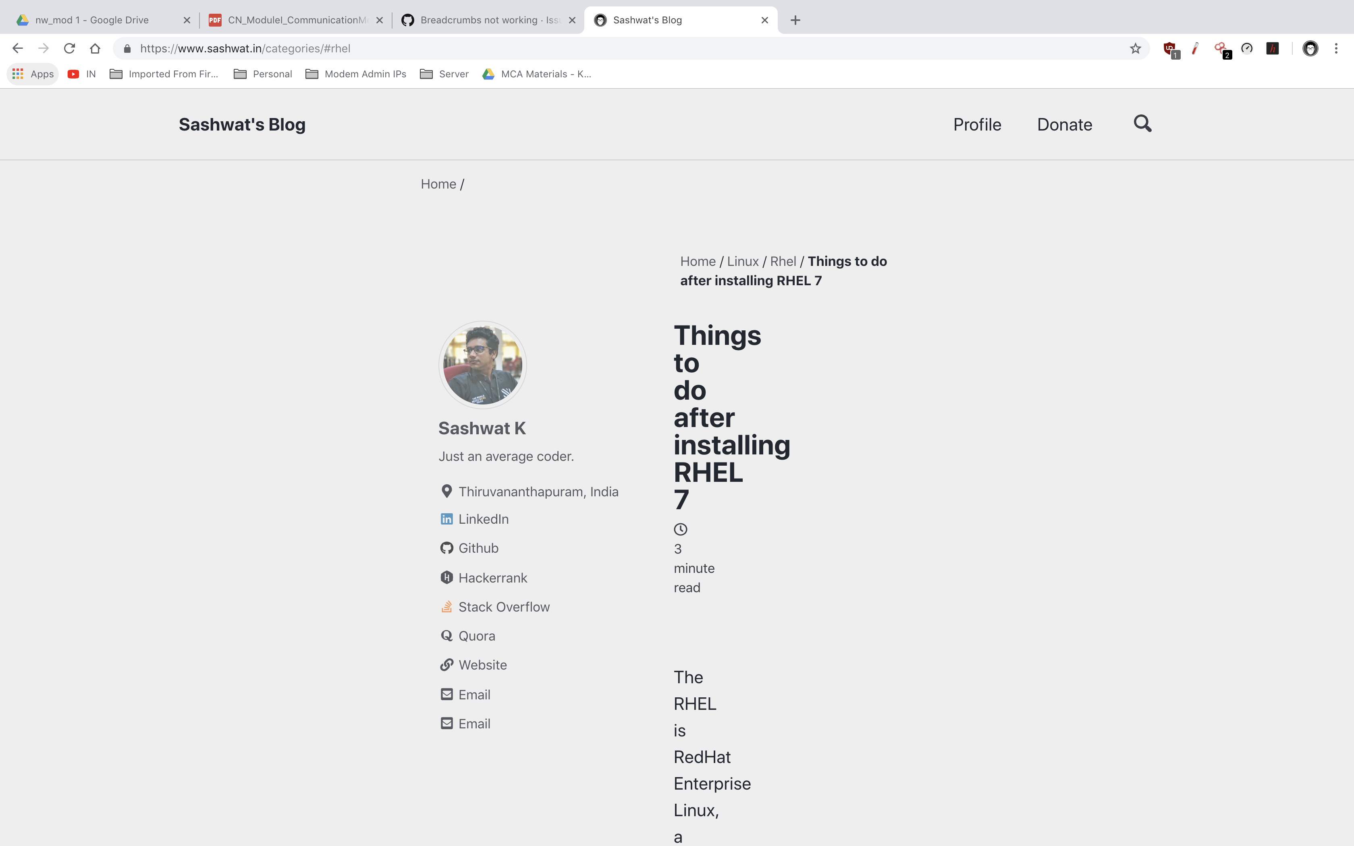
Task: Click the test tube extension icon
Action: click(x=1195, y=48)
